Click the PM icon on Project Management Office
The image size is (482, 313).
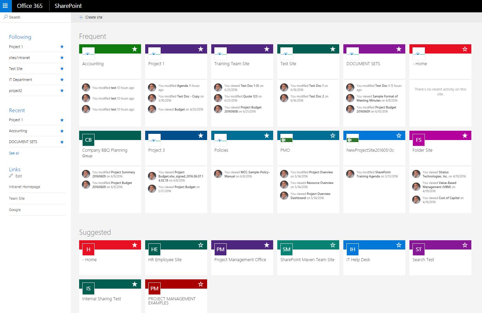click(220, 249)
